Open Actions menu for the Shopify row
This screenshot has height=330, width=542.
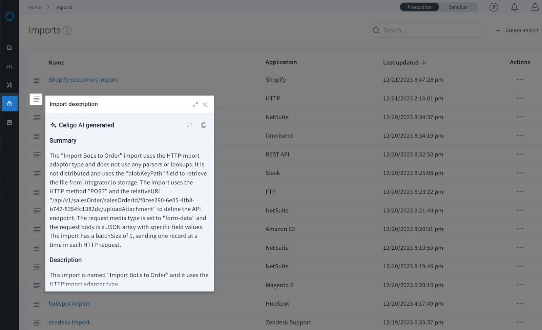(x=520, y=80)
